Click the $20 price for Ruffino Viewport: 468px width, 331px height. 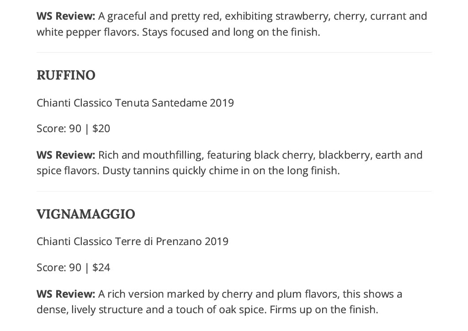point(101,128)
